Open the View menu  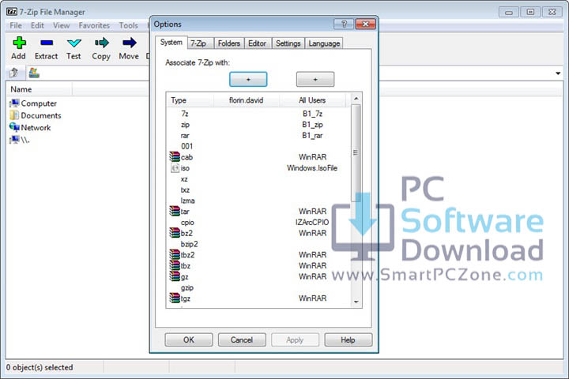click(x=61, y=25)
